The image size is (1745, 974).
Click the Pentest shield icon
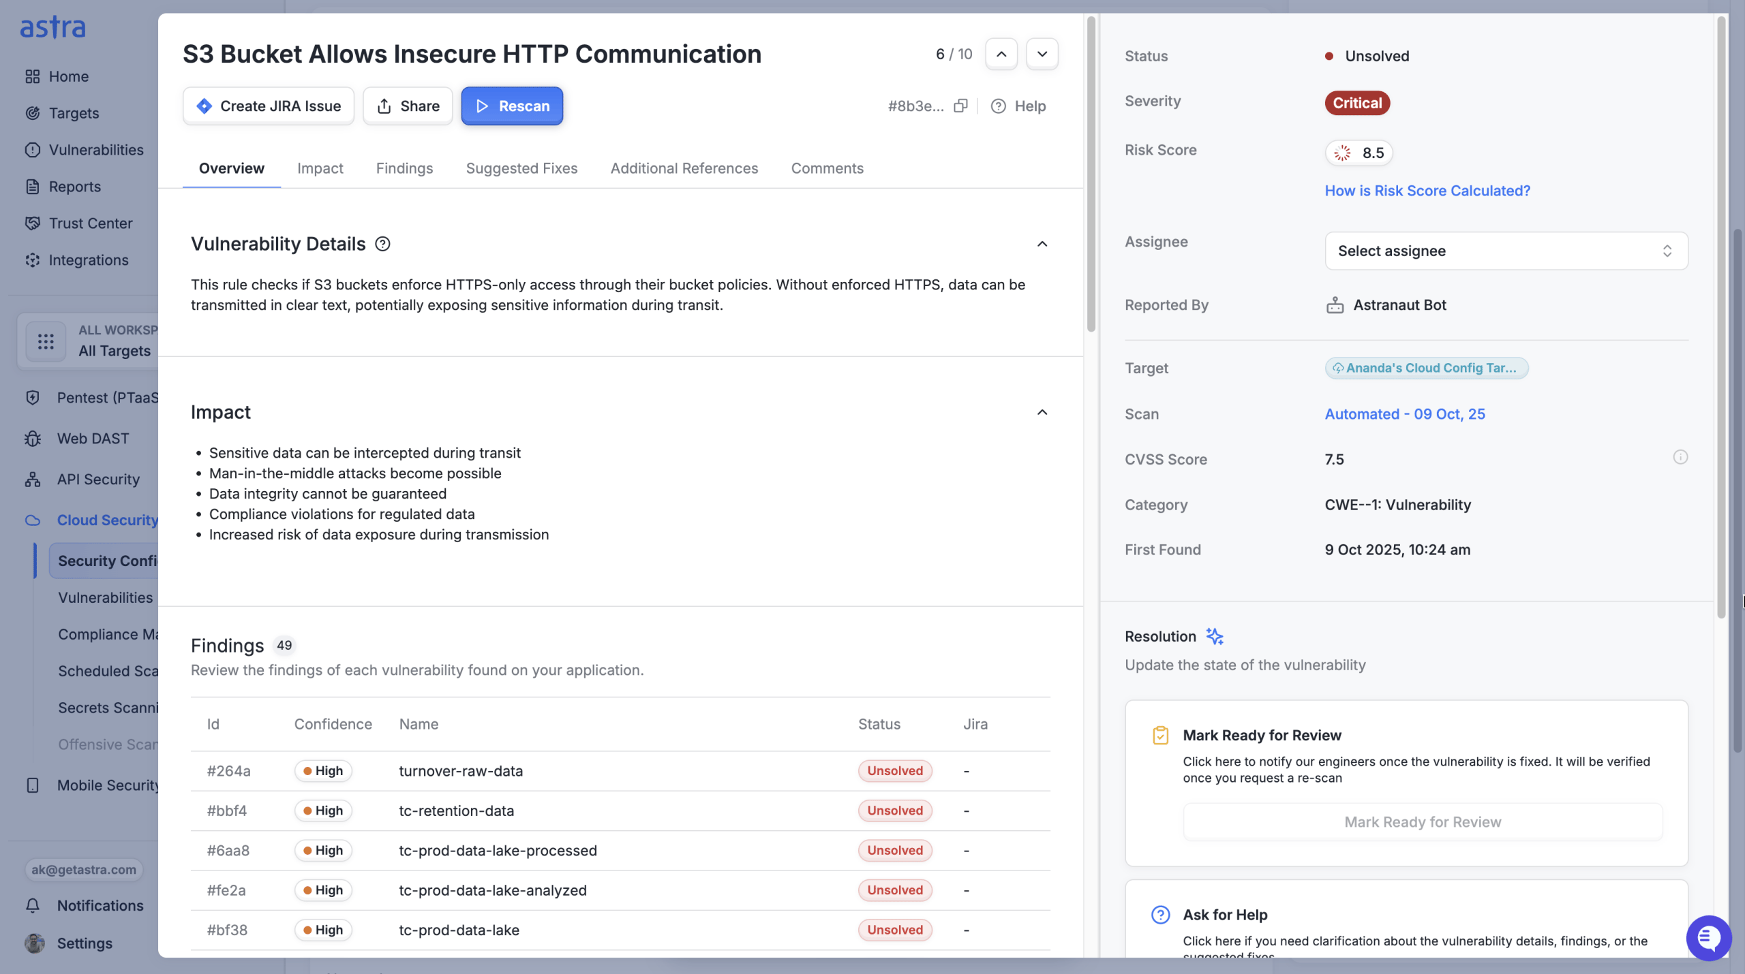[x=33, y=398]
